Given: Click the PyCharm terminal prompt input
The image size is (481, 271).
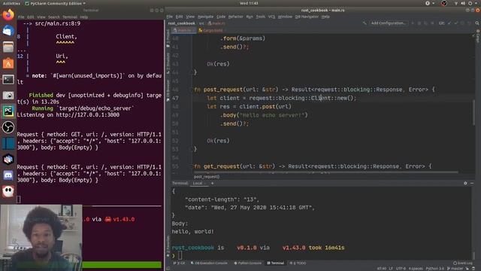Looking at the screenshot, I should coord(180,255).
